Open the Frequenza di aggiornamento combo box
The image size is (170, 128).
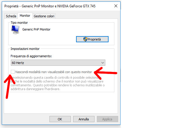point(58,63)
